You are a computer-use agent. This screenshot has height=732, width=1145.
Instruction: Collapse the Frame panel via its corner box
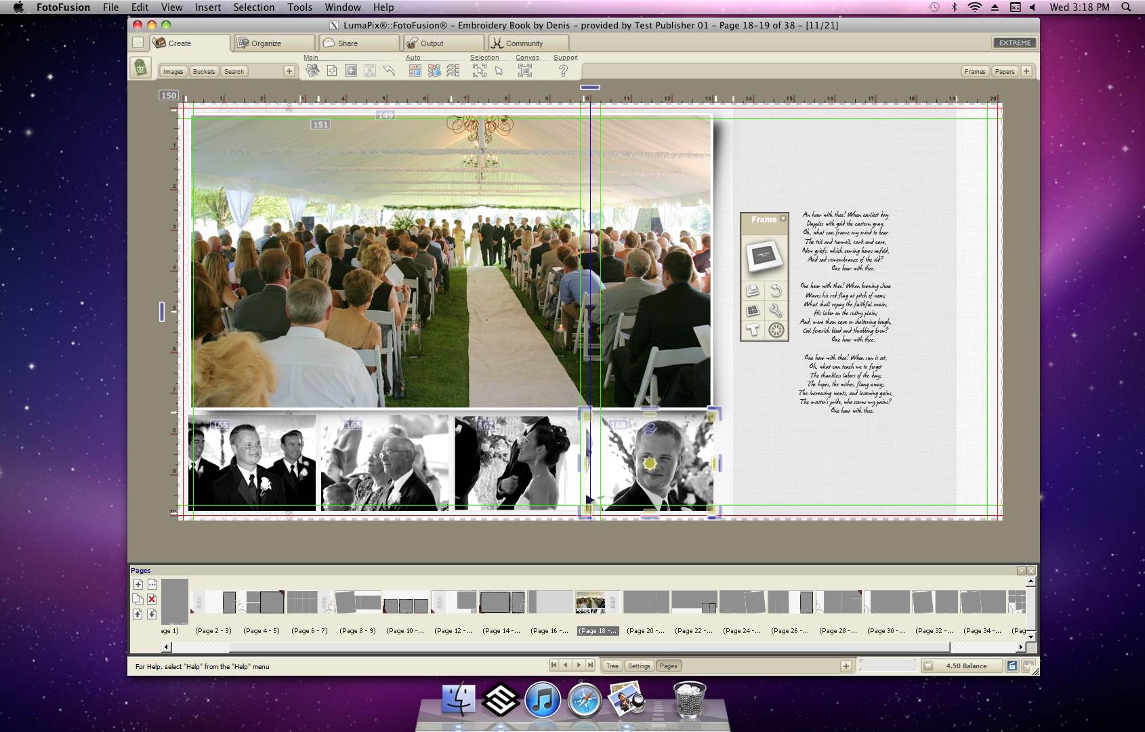(x=783, y=218)
